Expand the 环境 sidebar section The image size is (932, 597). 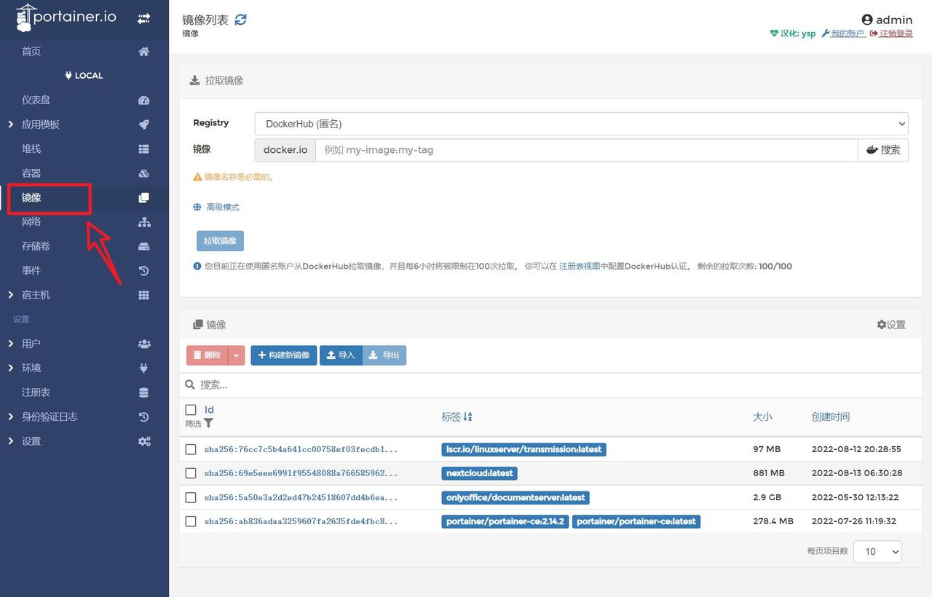11,368
